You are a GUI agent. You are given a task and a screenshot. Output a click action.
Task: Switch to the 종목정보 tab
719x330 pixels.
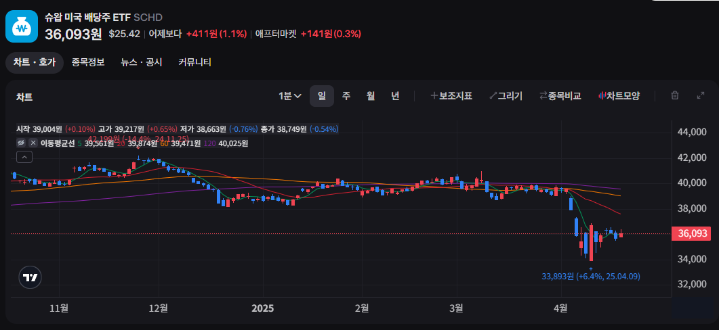[88, 63]
